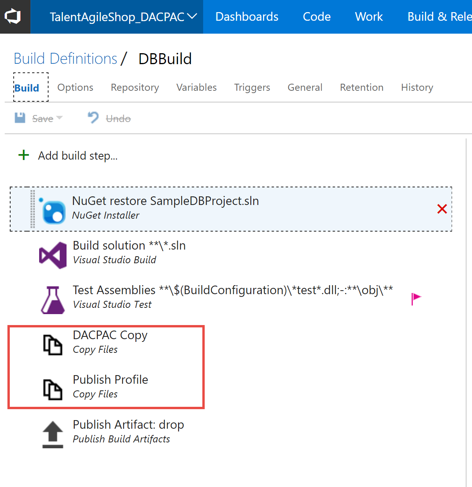Click Add build step
472x487 pixels.
(x=68, y=155)
